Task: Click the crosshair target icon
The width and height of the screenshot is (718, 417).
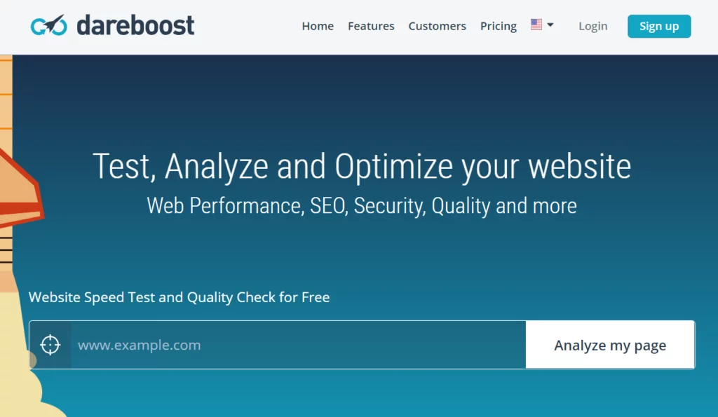Action: pos(50,345)
